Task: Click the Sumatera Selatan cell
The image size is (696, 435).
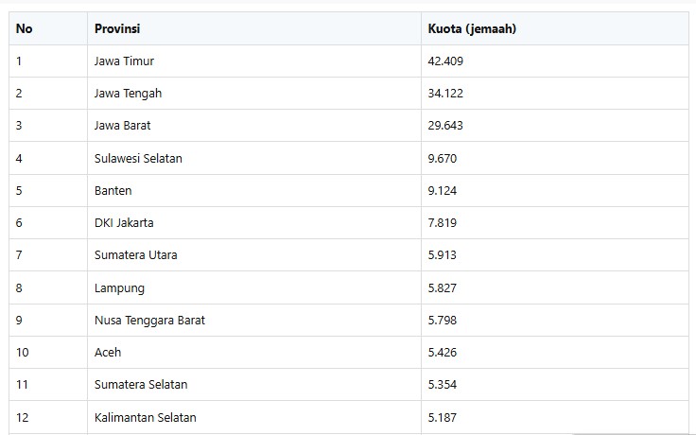Action: [x=253, y=384]
